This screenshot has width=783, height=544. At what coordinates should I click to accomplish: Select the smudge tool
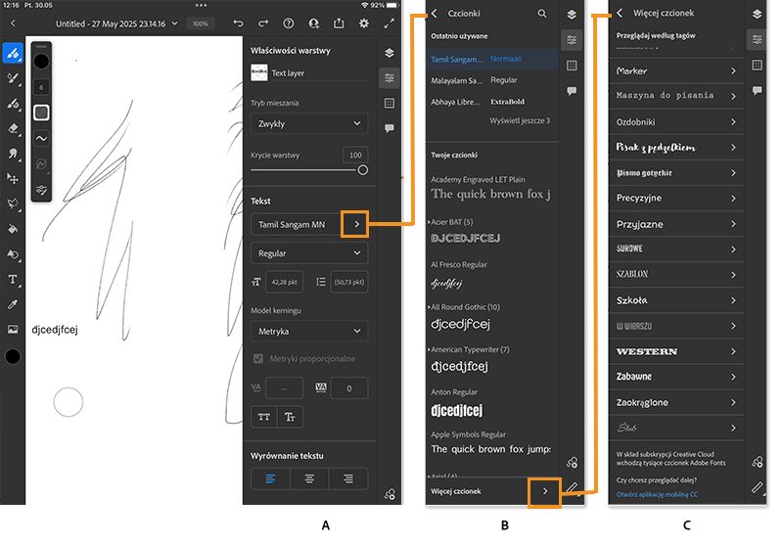click(x=13, y=154)
